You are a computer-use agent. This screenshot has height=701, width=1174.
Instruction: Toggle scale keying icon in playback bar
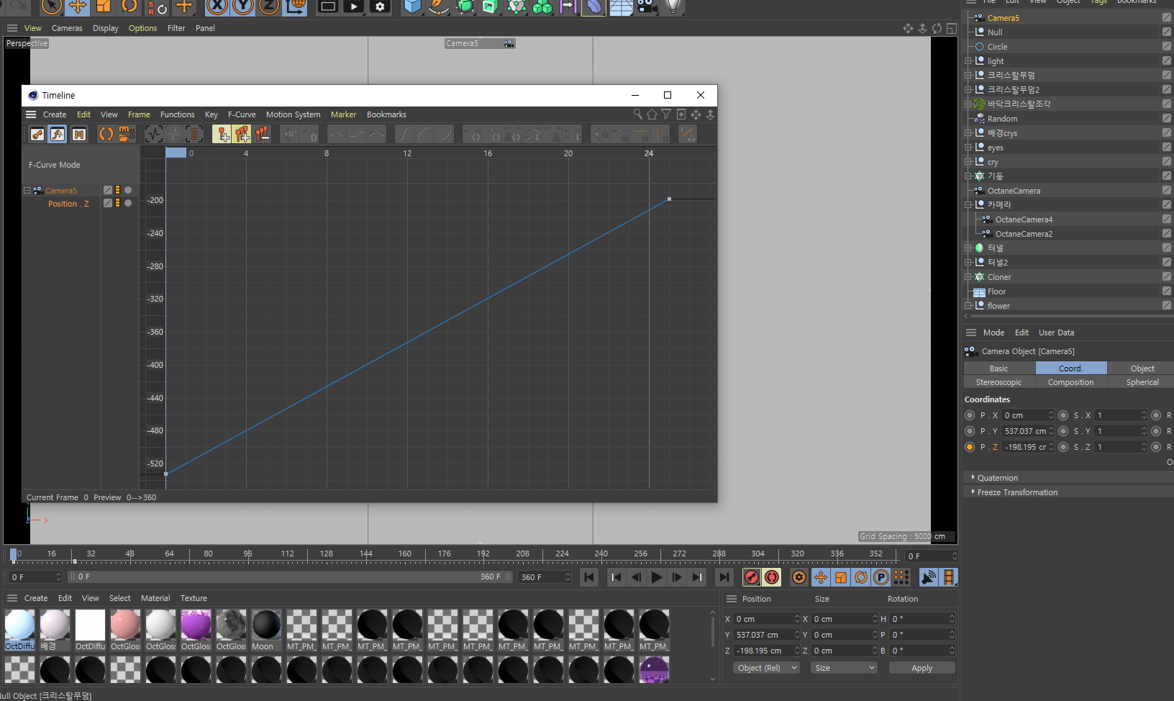(840, 577)
